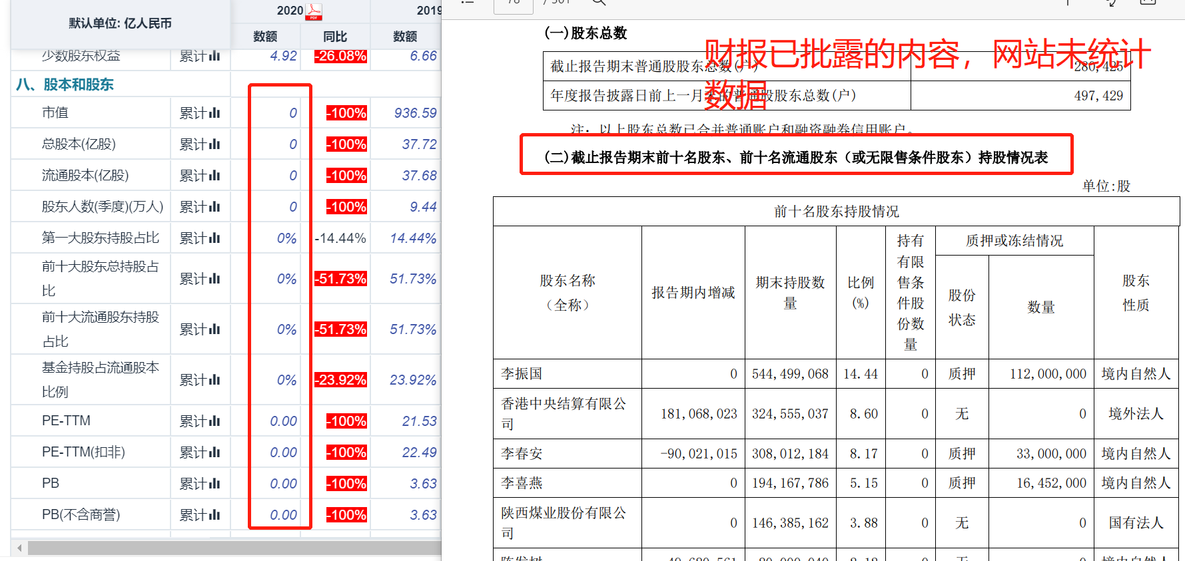Click chart icon for 基金持股占流通股本比例
Viewport: 1185px width, 561px height.
(214, 380)
